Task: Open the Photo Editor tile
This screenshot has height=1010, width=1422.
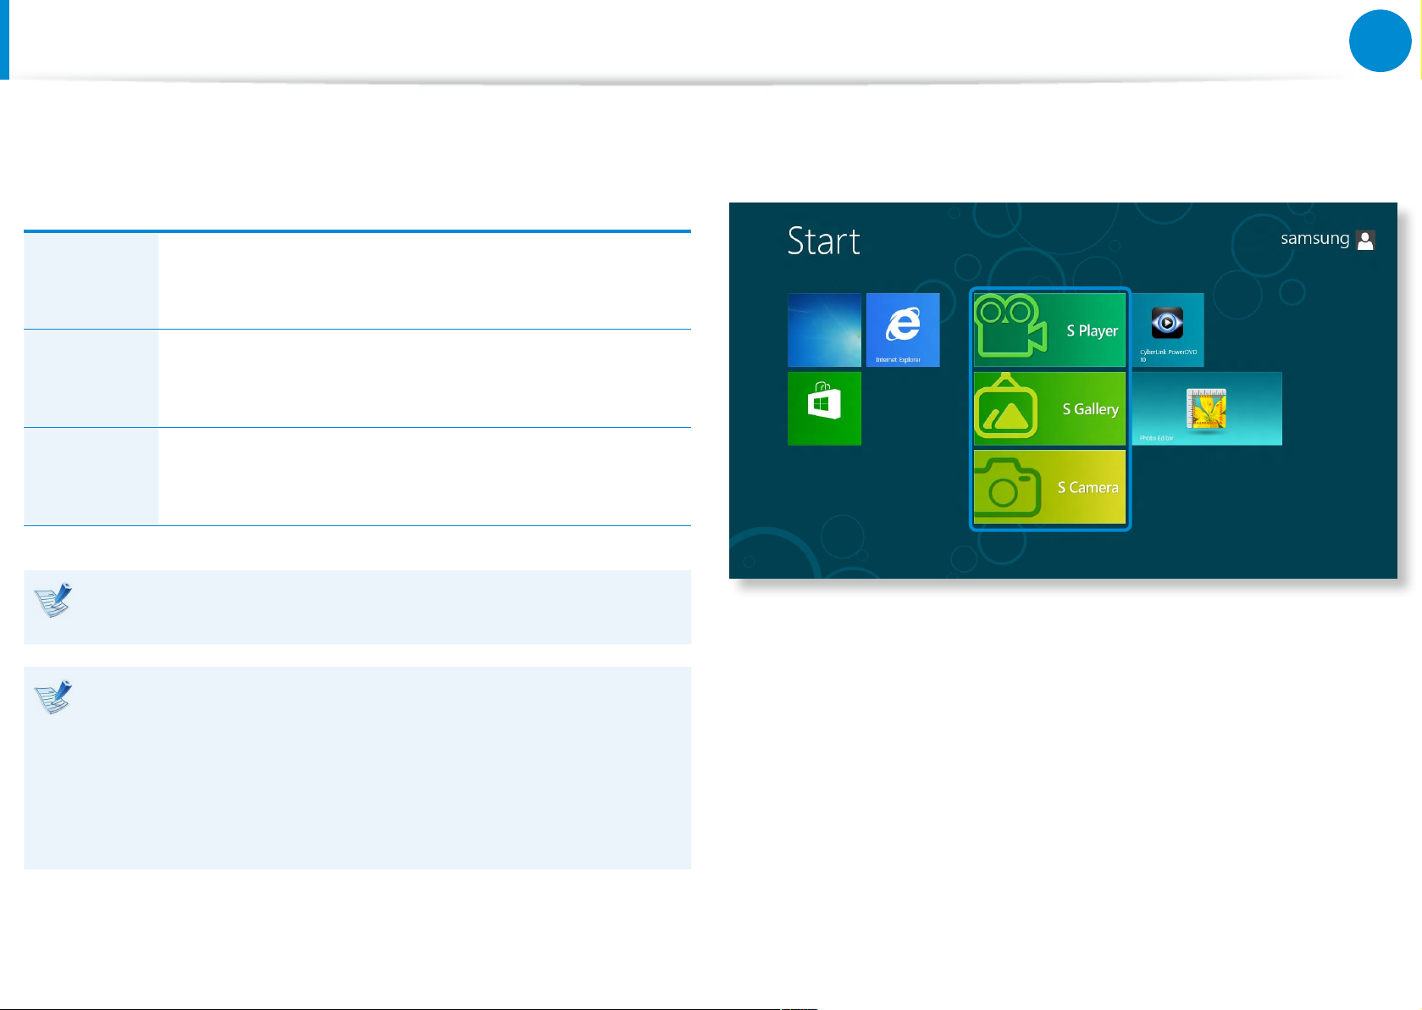Action: (1206, 408)
